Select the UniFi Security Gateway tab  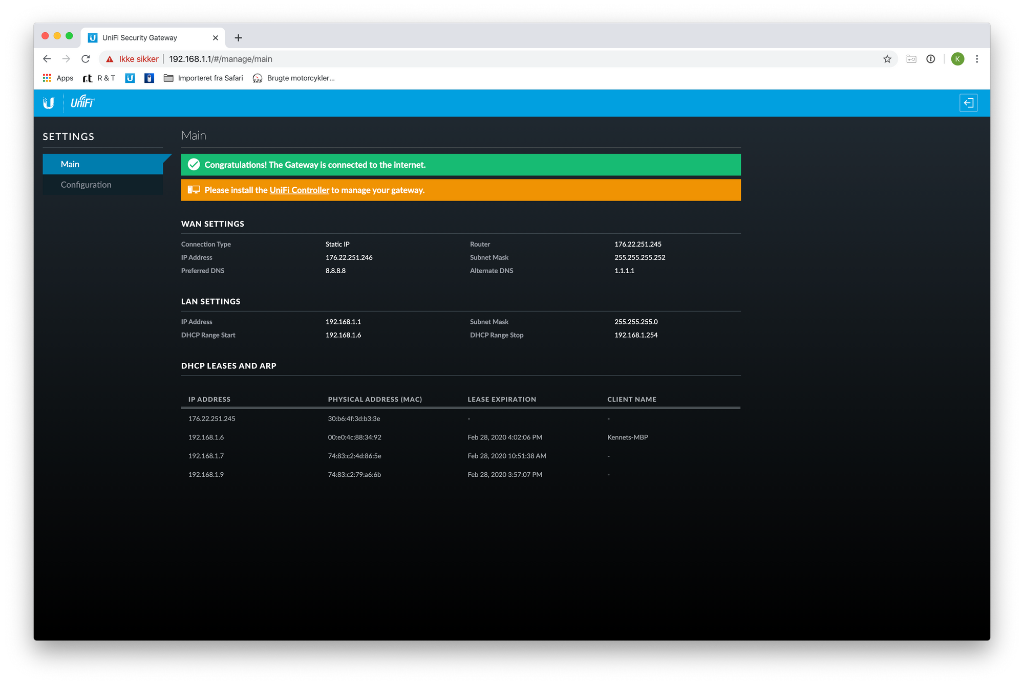point(153,38)
